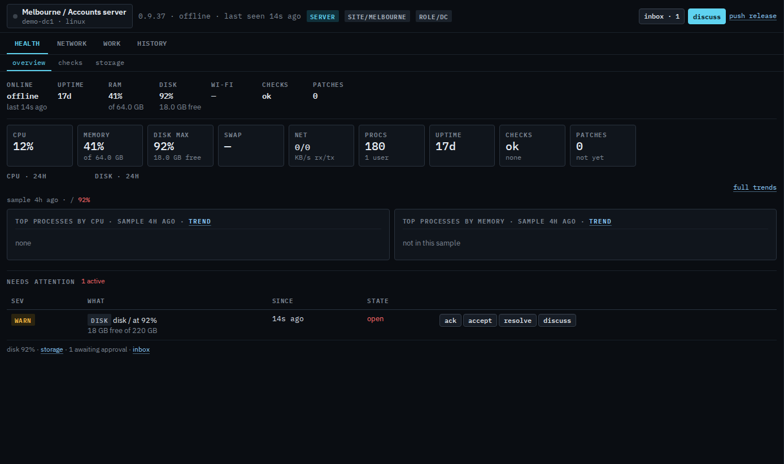This screenshot has width=784, height=464.
Task: Click the SITE/MELBOURNE tag
Action: tap(377, 16)
